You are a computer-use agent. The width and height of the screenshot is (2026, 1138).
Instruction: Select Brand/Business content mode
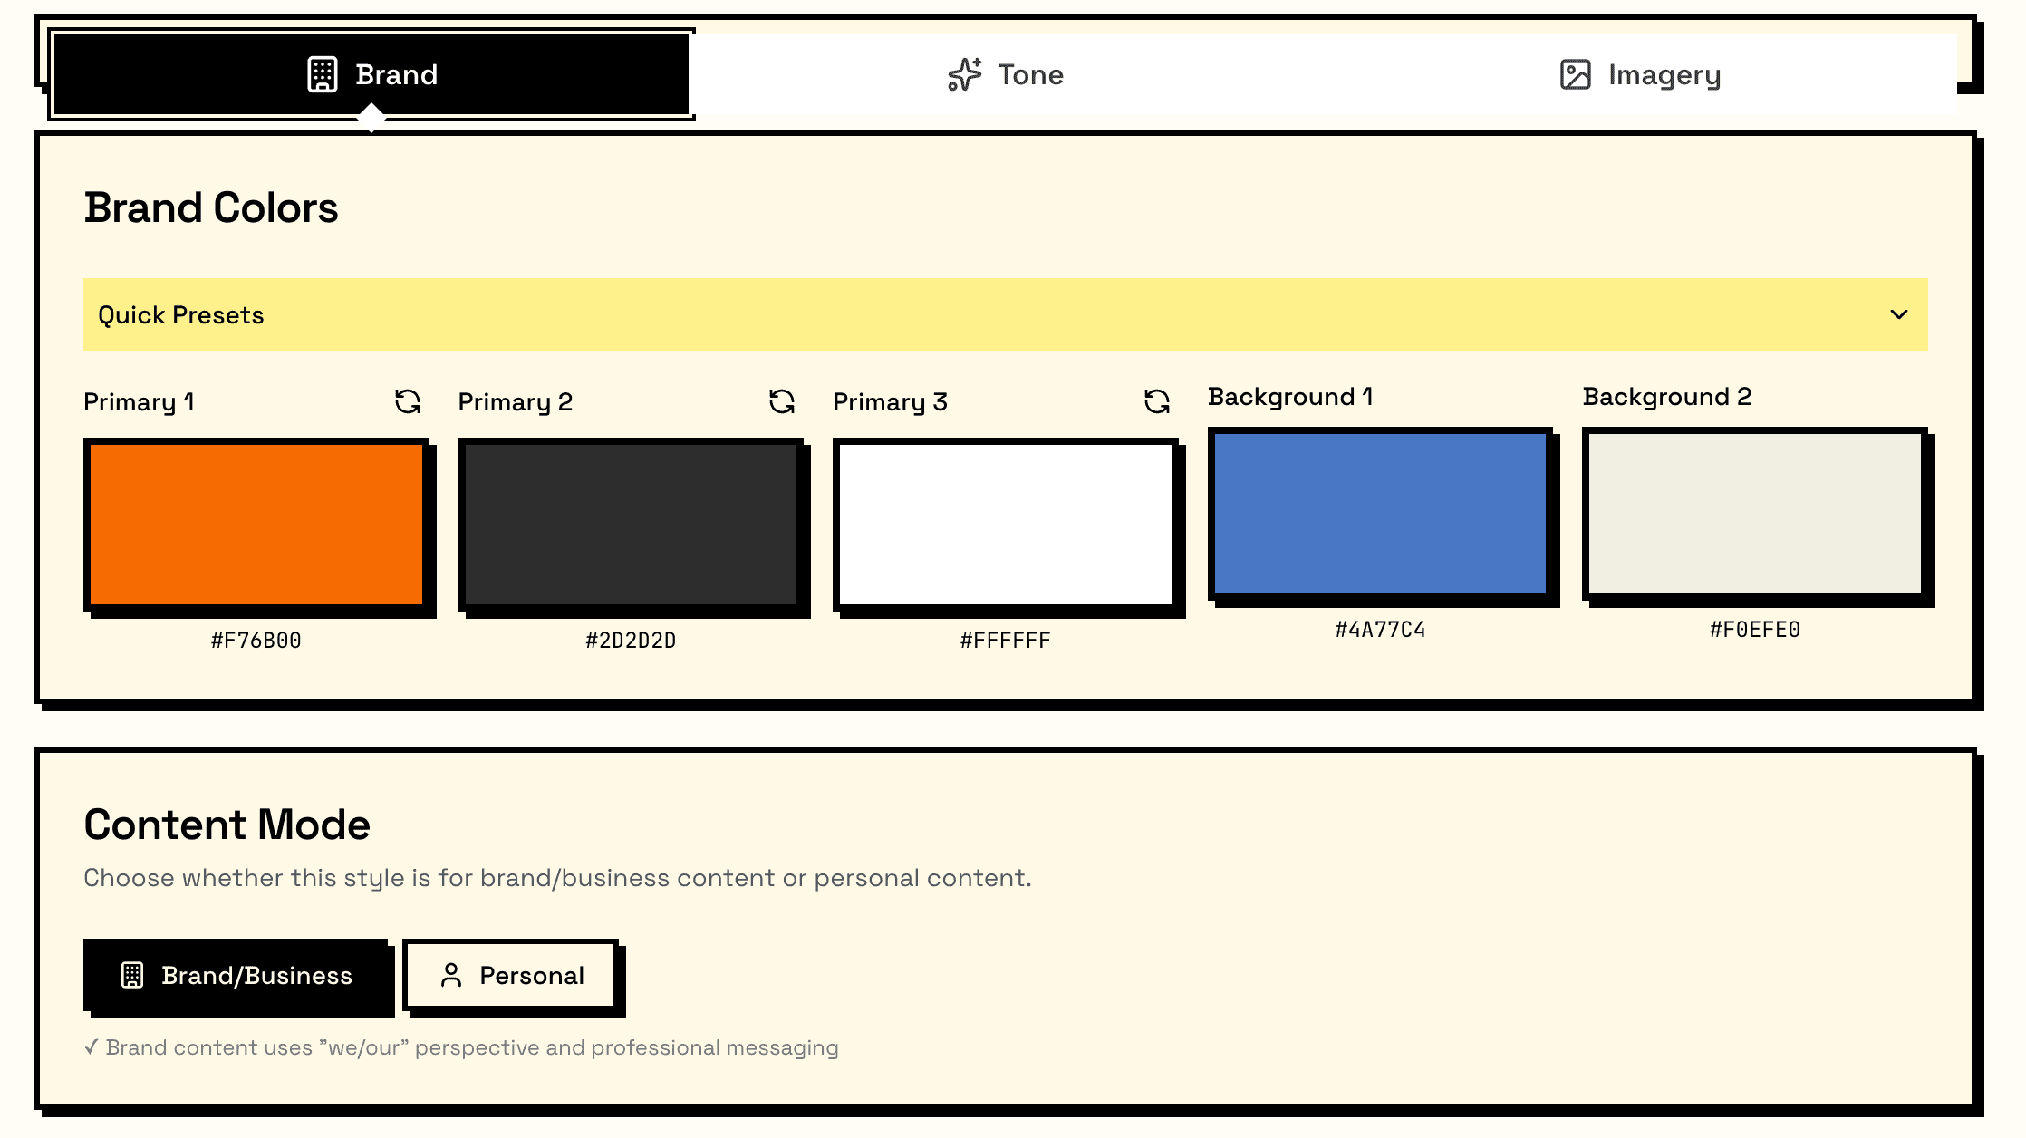236,975
